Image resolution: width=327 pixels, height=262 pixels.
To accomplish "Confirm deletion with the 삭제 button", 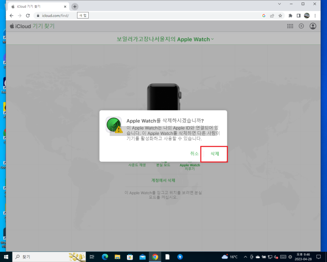I will coord(215,154).
